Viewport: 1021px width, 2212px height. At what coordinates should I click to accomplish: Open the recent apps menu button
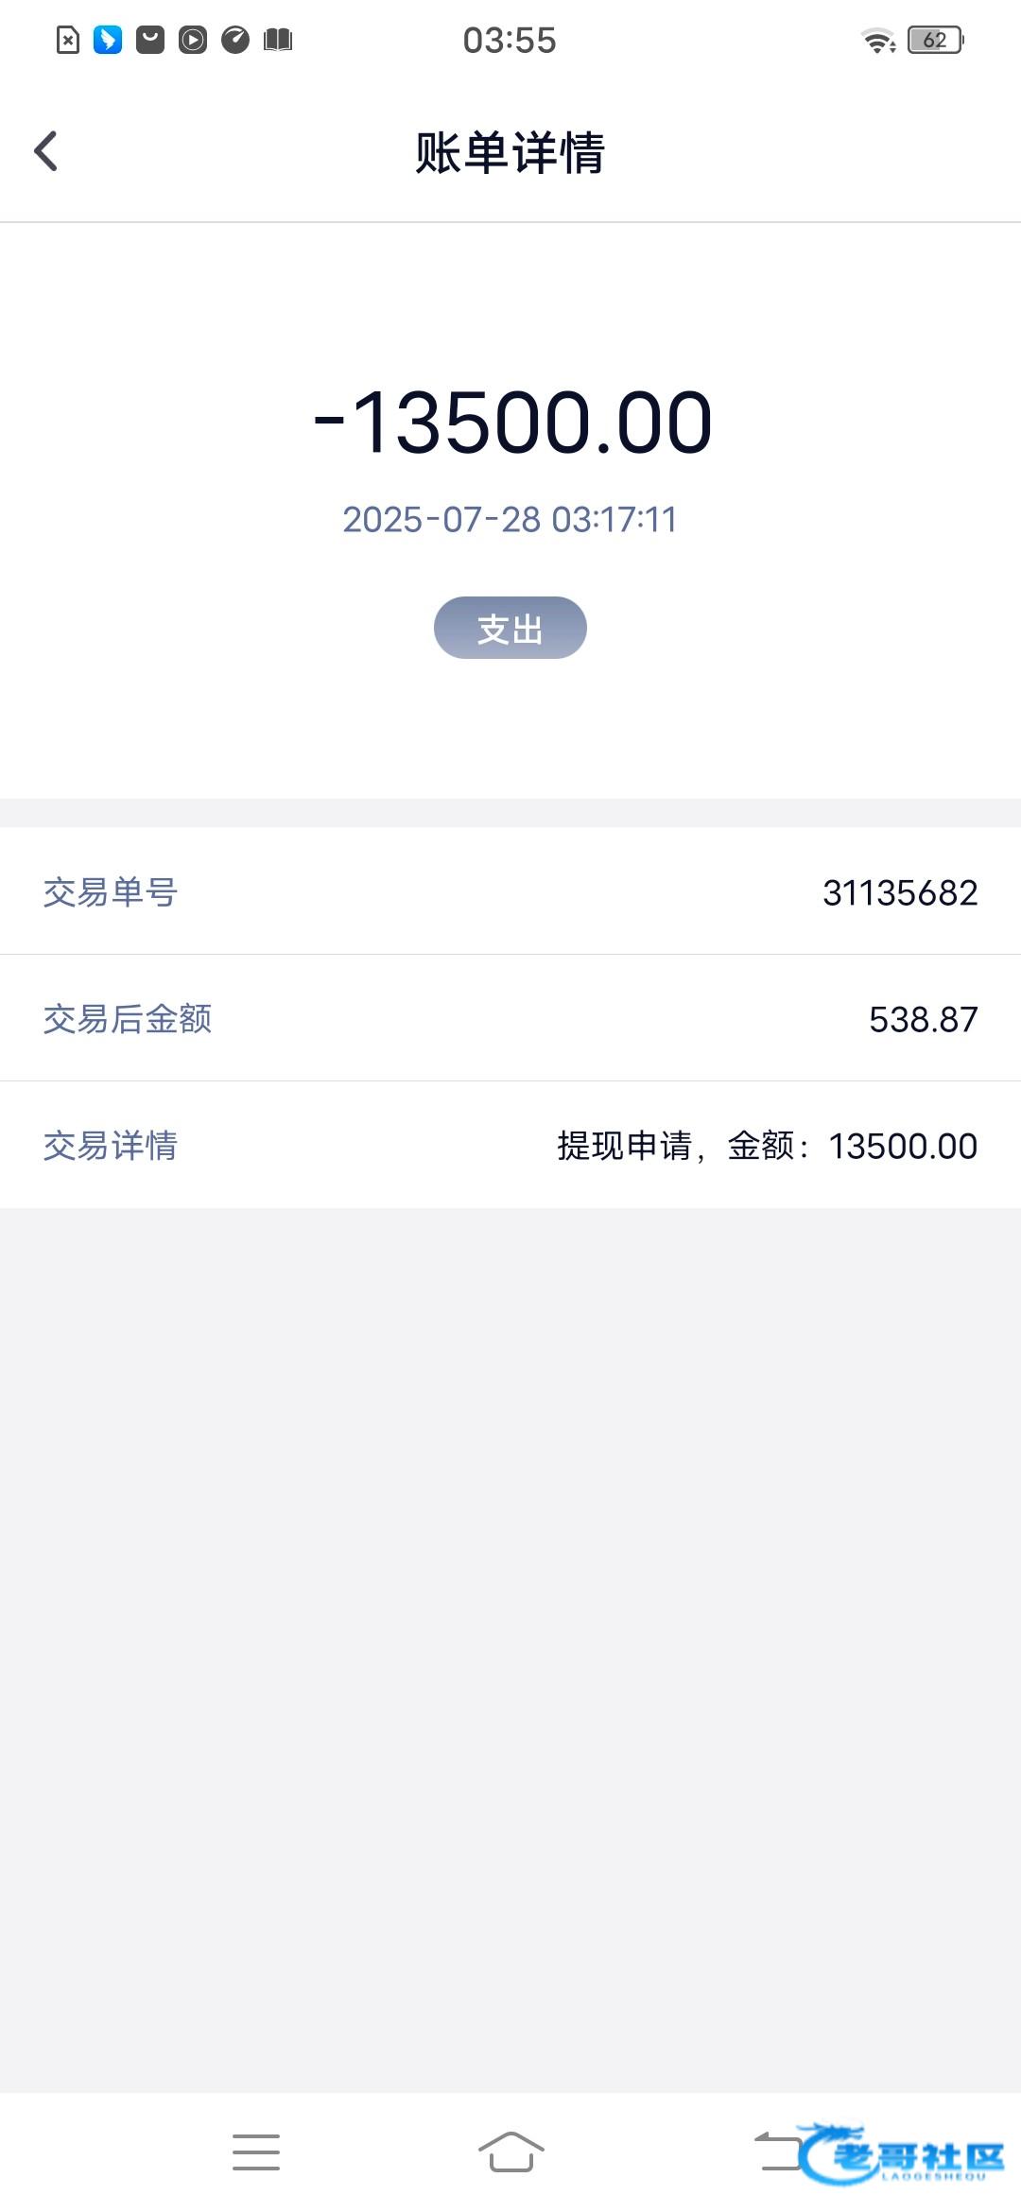(x=256, y=2152)
